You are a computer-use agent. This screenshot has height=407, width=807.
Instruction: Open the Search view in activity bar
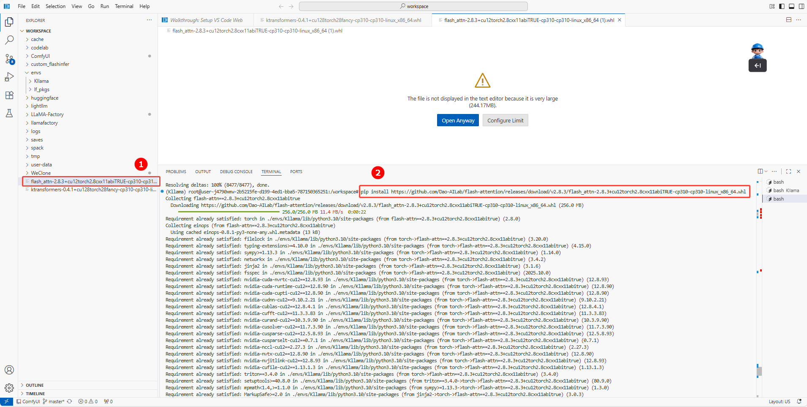pos(9,40)
